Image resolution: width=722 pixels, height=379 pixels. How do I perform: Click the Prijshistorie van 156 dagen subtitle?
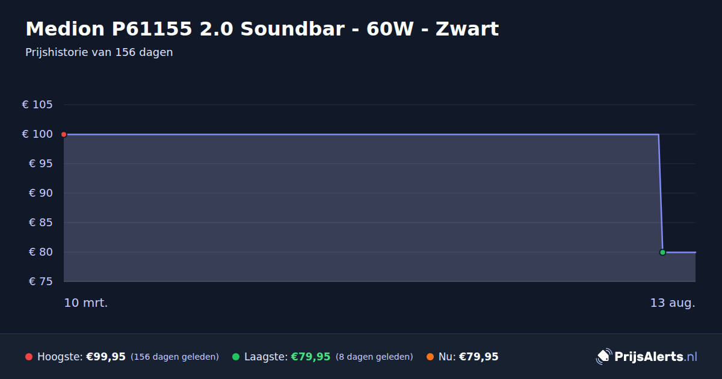click(99, 52)
